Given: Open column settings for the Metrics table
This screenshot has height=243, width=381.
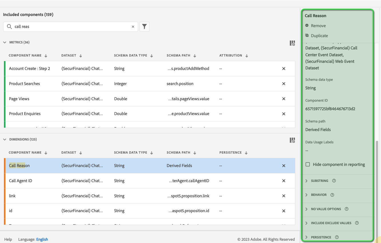Looking at the screenshot, I should coord(292,43).
